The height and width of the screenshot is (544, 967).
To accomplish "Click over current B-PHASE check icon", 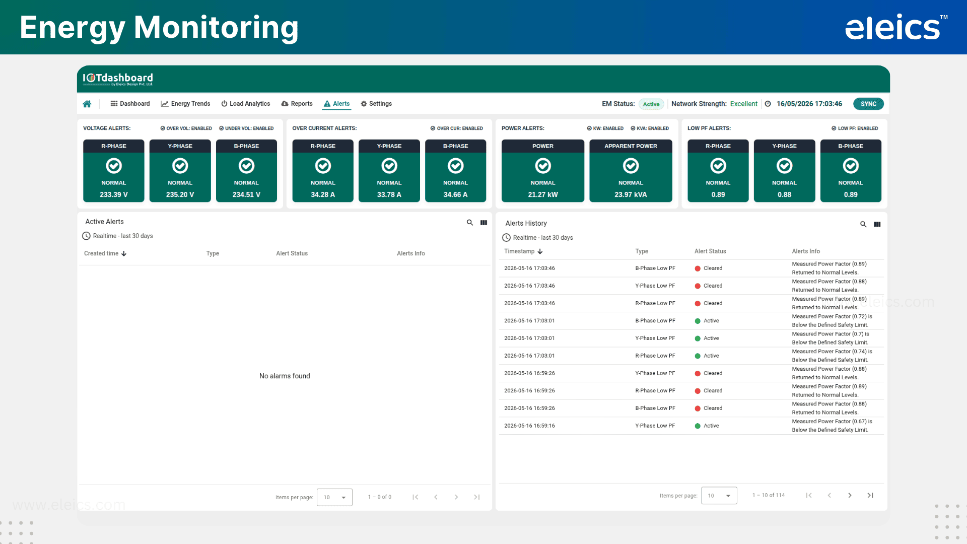I will point(456,166).
